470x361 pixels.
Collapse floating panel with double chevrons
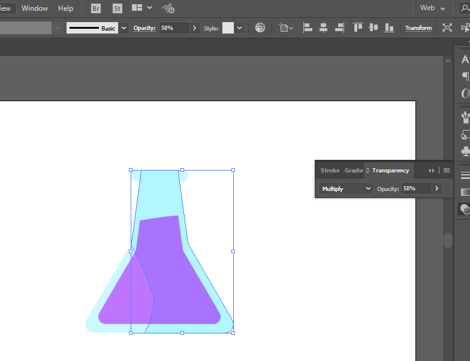point(432,171)
